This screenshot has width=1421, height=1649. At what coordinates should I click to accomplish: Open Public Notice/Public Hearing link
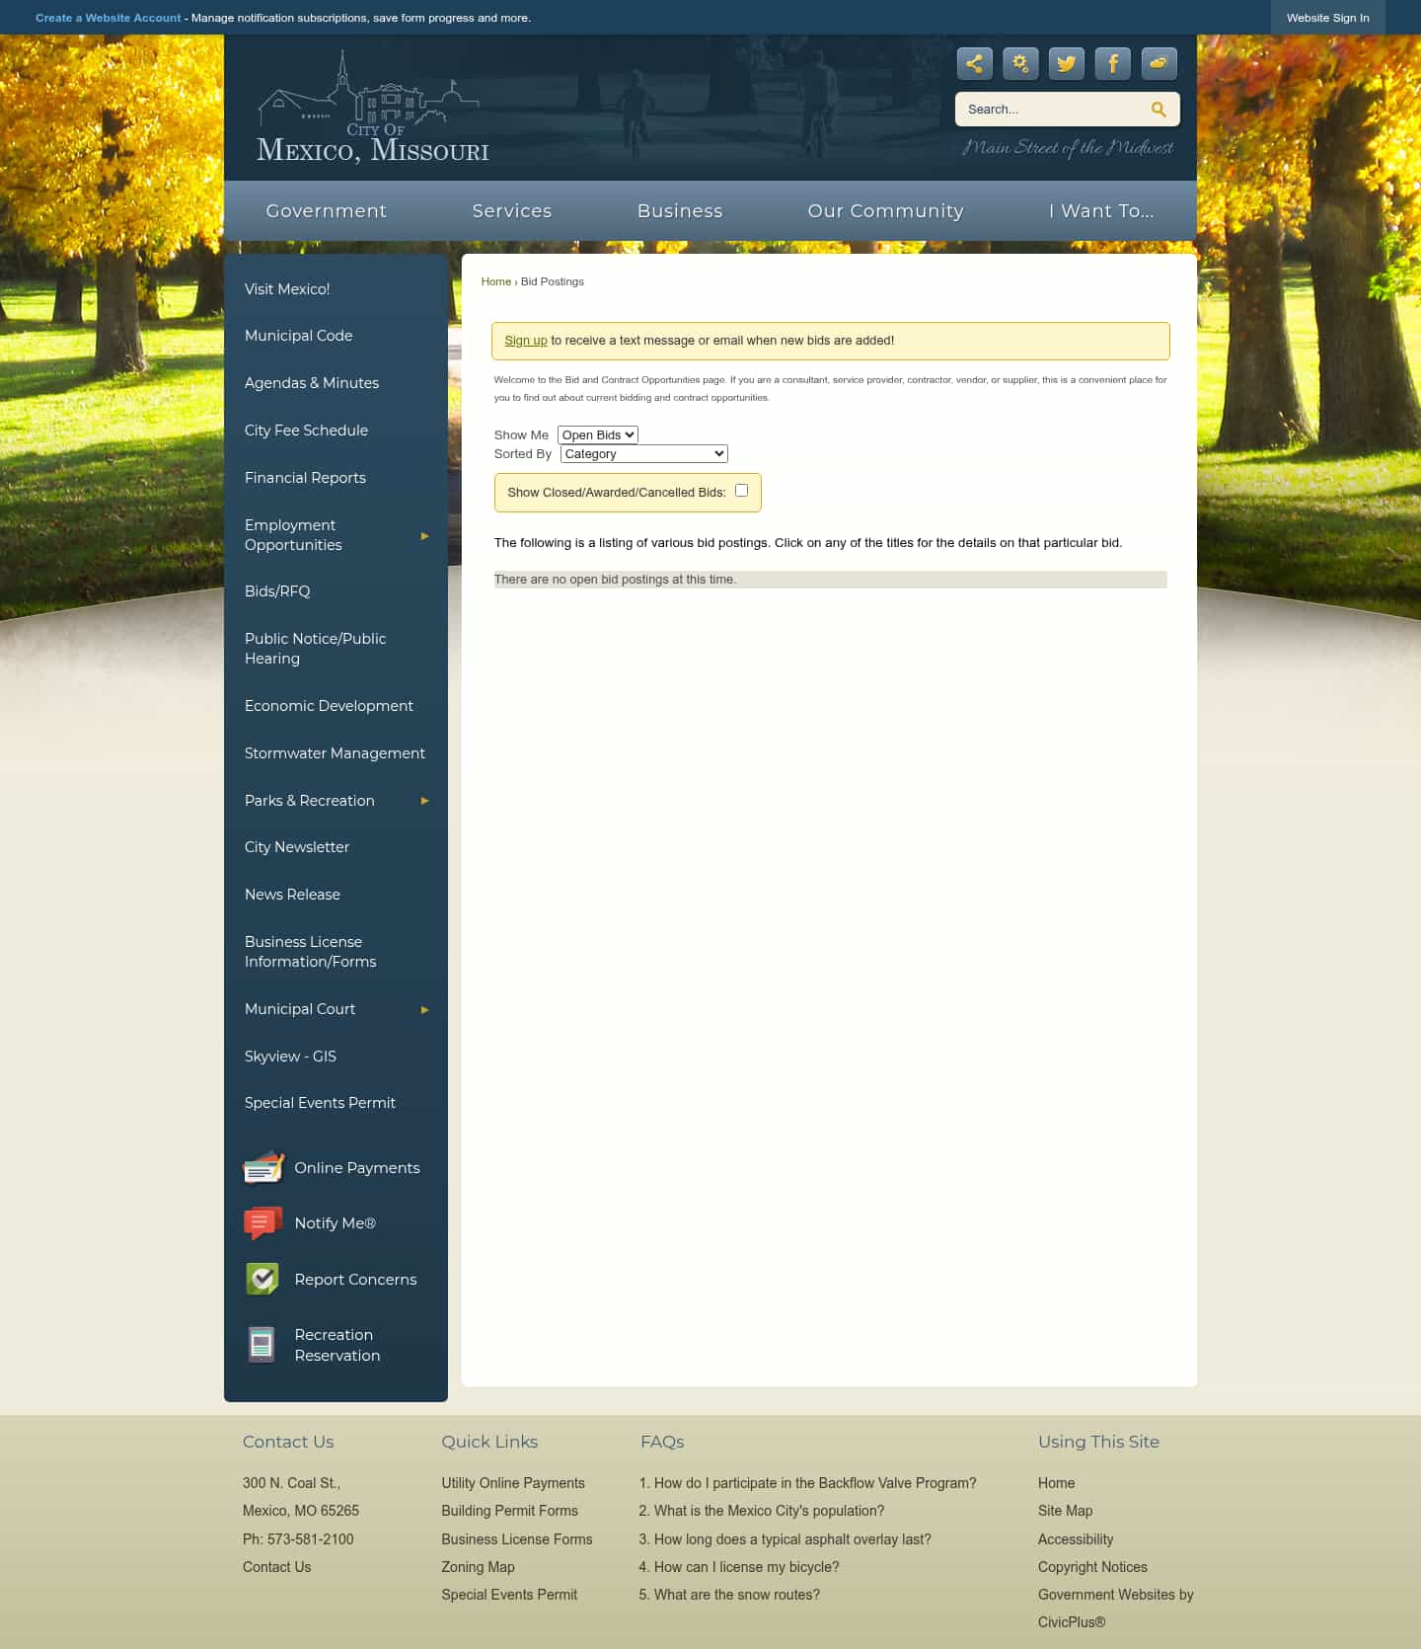pos(316,649)
